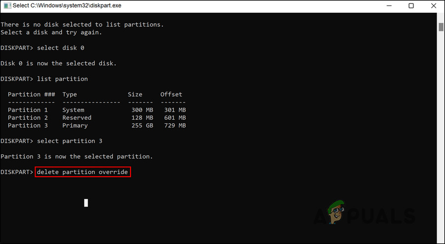
Task: Click the diskpart.exe window title icon
Action: click(7, 5)
